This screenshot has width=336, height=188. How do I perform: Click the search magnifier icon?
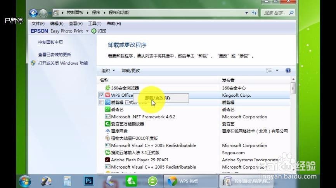pyautogui.click(x=291, y=13)
